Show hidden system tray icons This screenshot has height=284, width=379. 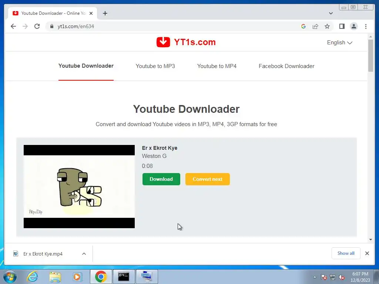click(315, 277)
